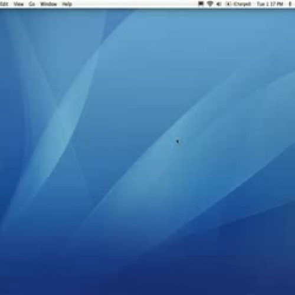Open the Wi-Fi status menu
This screenshot has height=295, width=295.
[210, 4]
